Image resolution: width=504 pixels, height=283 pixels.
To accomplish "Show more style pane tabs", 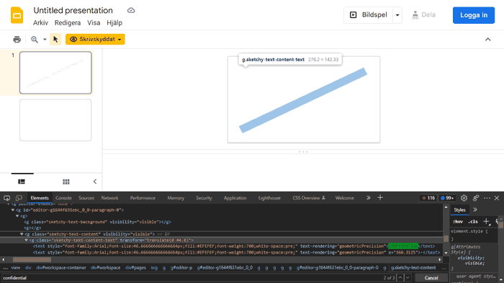I will 475,210.
